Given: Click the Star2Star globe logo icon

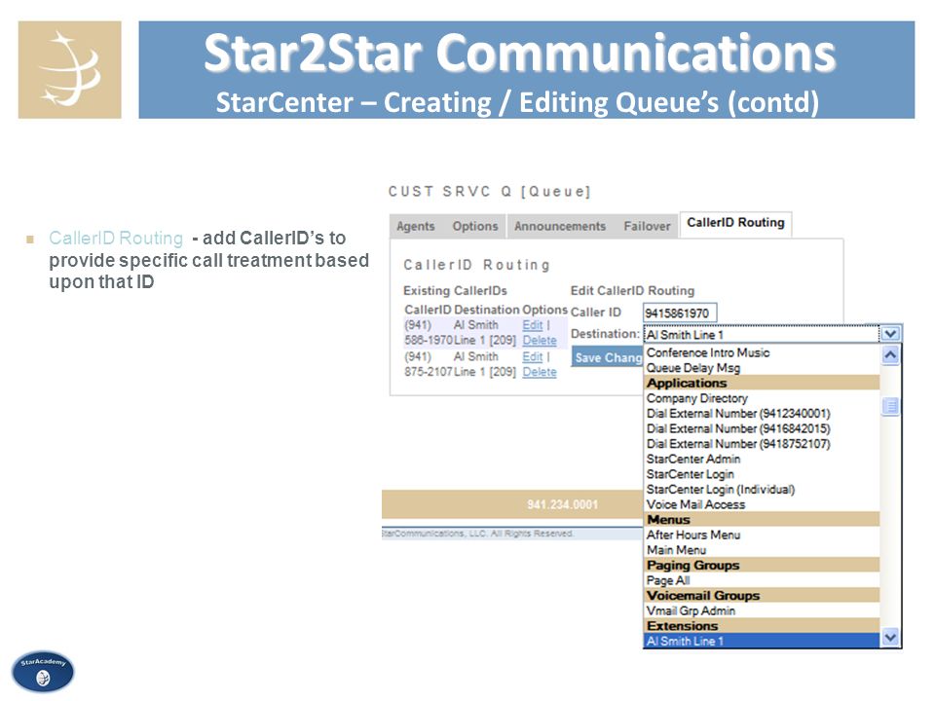Looking at the screenshot, I should click(x=70, y=70).
